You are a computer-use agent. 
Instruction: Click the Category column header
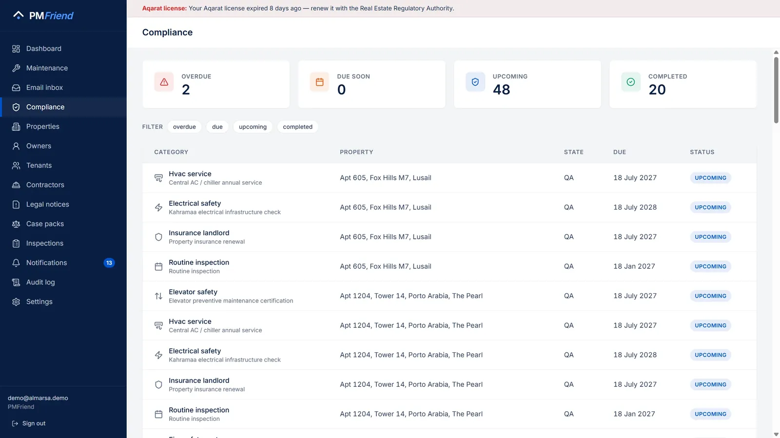(x=171, y=152)
